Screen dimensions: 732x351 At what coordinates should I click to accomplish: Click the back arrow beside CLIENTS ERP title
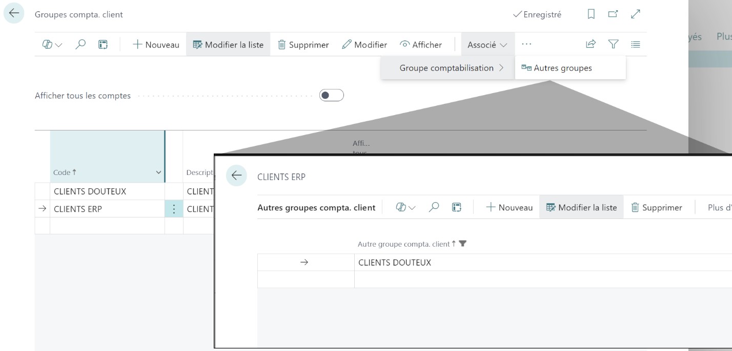point(236,176)
